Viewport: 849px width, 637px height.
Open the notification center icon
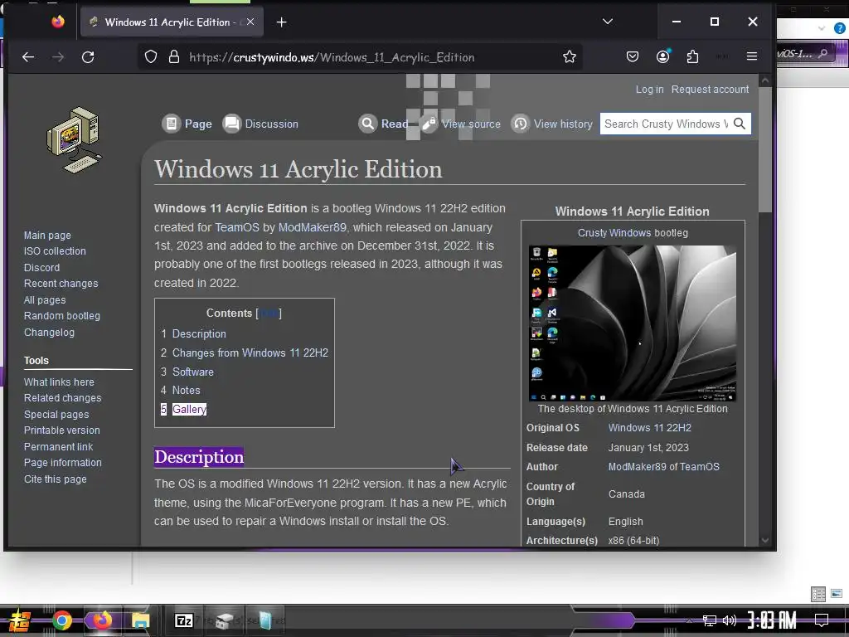point(822,620)
